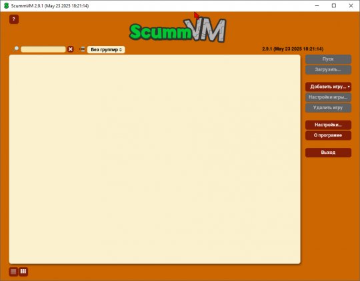Expand the arrow on Добавить игру button
This screenshot has height=281, width=360.
click(349, 87)
